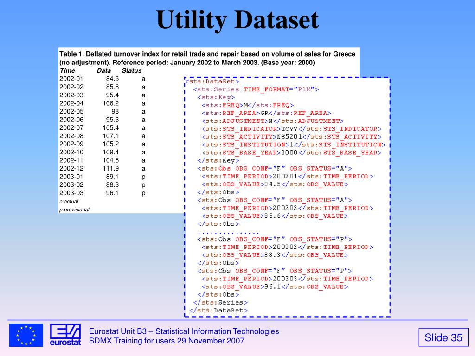The width and height of the screenshot is (475, 356).
Task: Click the sts:Series TIME_FORMAT line
Action: (x=256, y=89)
